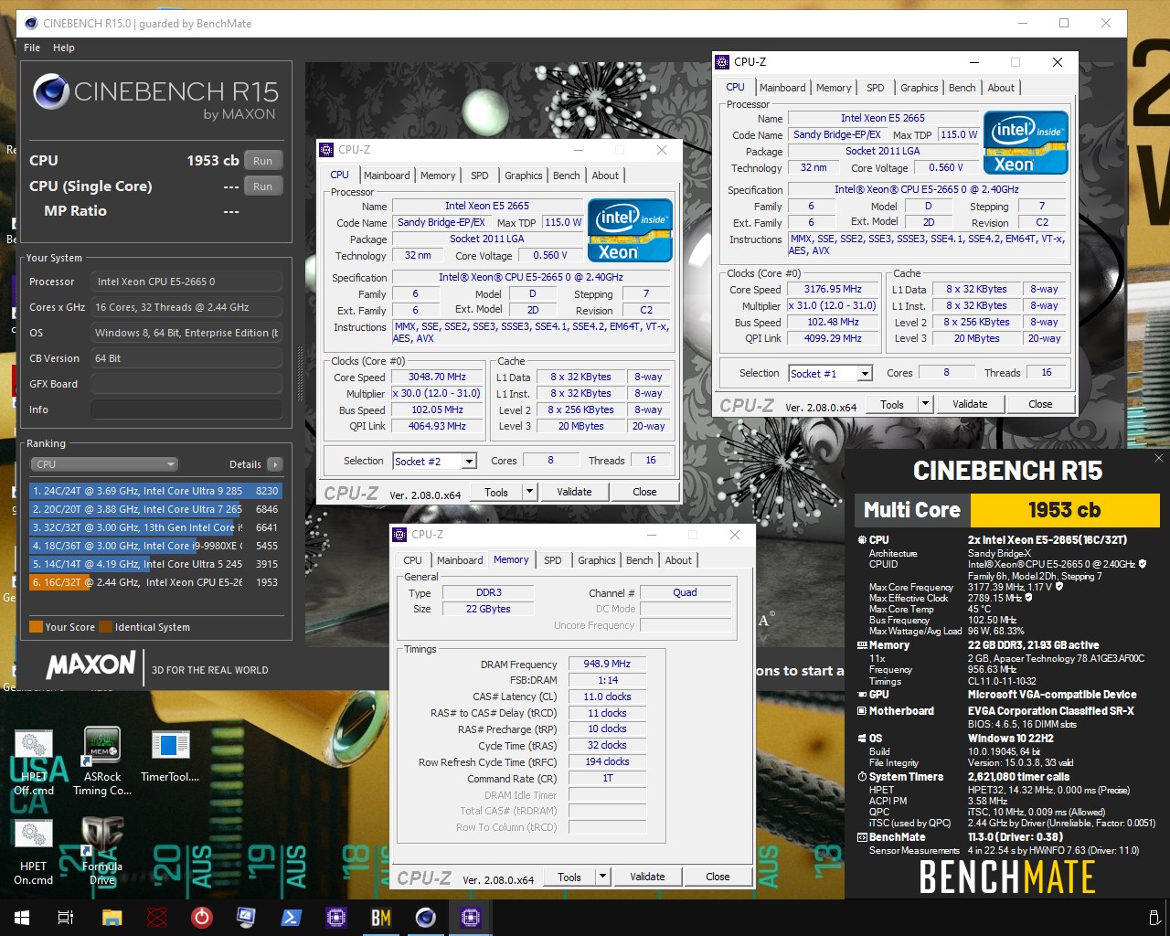This screenshot has width=1170, height=936.
Task: Click the CB Version field showing 64 Bit
Action: point(186,358)
